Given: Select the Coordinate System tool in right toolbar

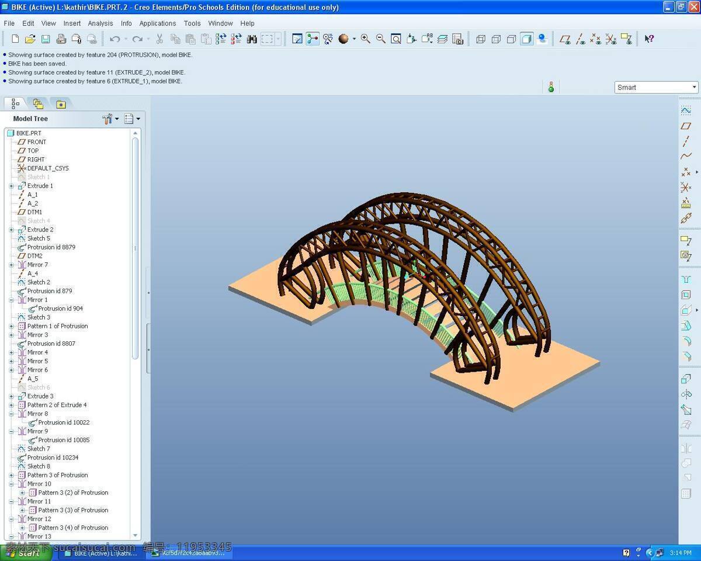Looking at the screenshot, I should point(686,188).
